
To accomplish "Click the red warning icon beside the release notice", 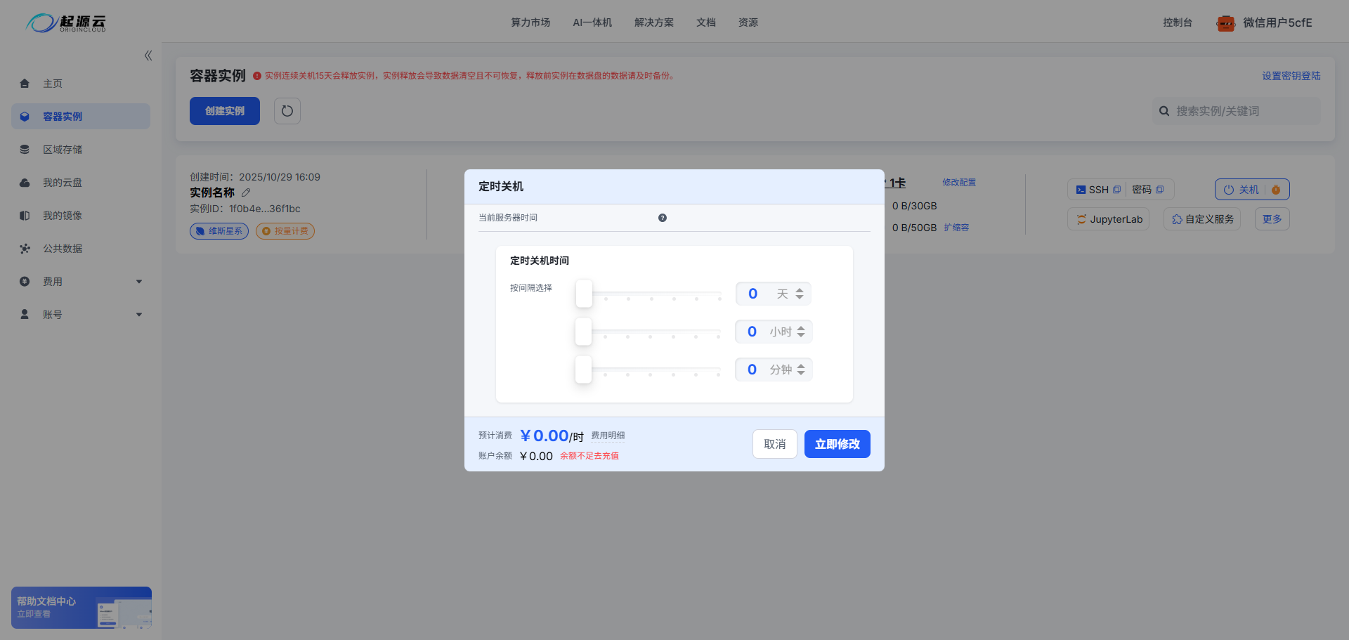I will pos(257,76).
